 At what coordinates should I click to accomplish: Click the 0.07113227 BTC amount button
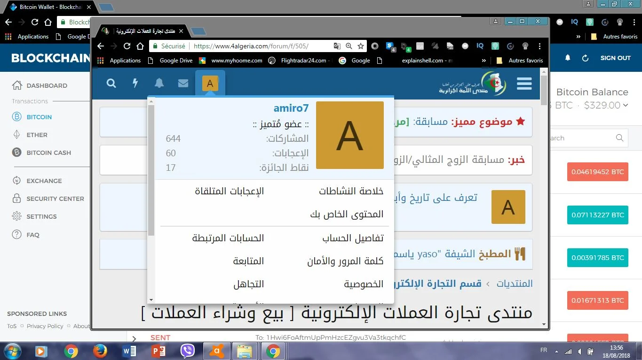pyautogui.click(x=597, y=215)
